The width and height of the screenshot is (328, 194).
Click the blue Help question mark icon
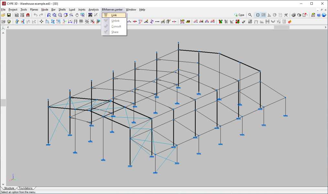pyautogui.click(x=319, y=15)
